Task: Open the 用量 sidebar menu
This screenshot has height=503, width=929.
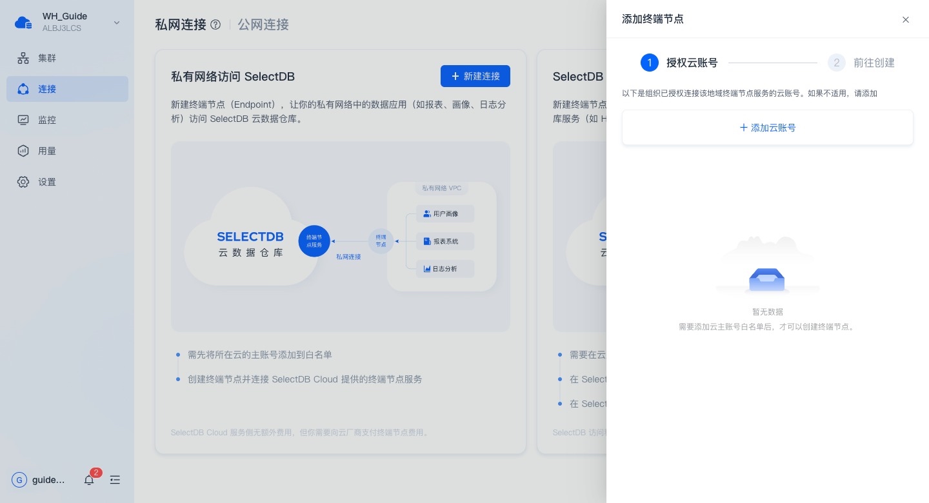Action: click(x=67, y=151)
